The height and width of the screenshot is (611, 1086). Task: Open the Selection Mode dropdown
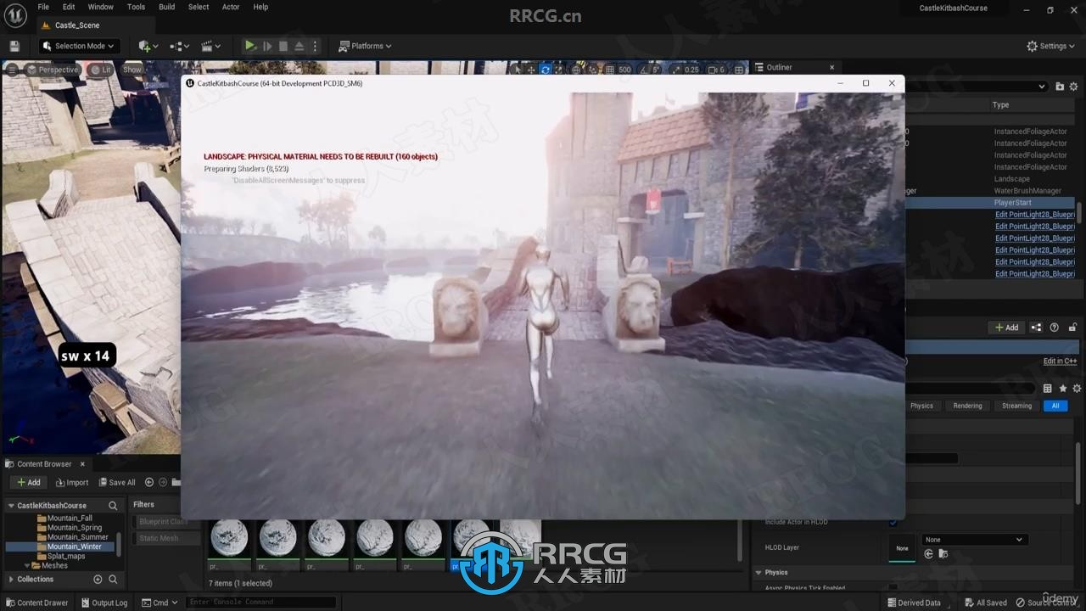pos(79,46)
